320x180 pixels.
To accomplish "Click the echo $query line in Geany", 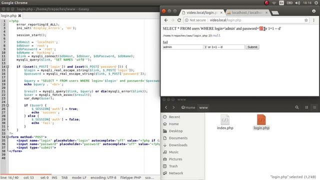I will (43, 84).
